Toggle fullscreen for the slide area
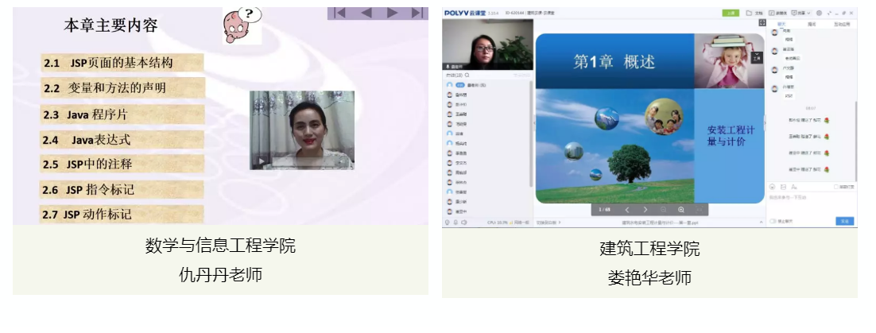The width and height of the screenshot is (876, 333). point(762,23)
